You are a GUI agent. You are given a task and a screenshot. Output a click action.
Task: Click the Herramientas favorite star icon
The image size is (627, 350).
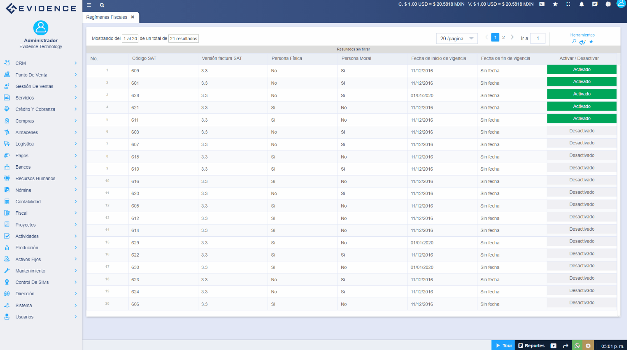[591, 41]
